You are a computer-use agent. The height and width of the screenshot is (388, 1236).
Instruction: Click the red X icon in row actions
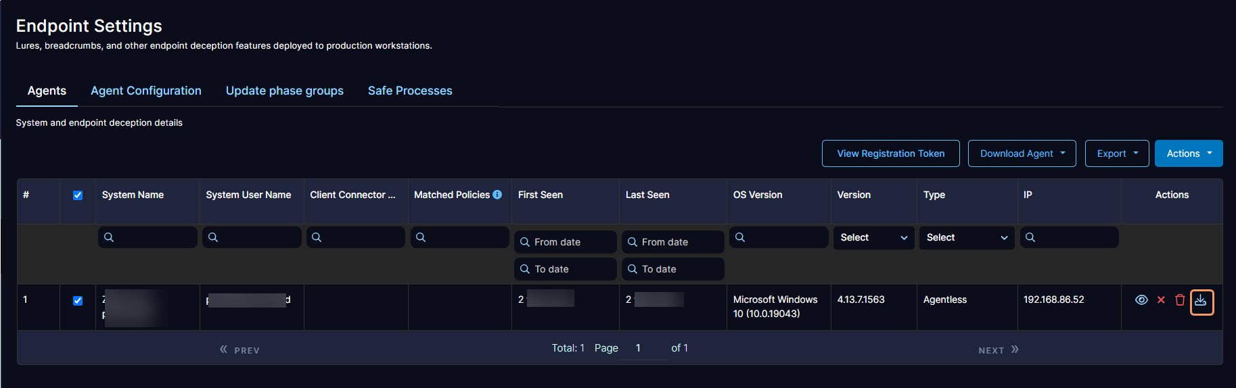click(x=1161, y=300)
